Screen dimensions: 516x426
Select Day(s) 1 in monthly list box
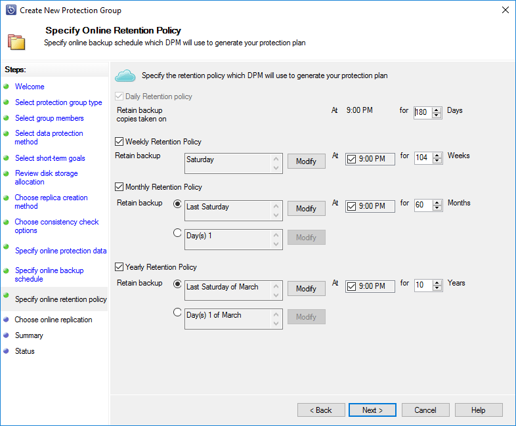coord(199,236)
